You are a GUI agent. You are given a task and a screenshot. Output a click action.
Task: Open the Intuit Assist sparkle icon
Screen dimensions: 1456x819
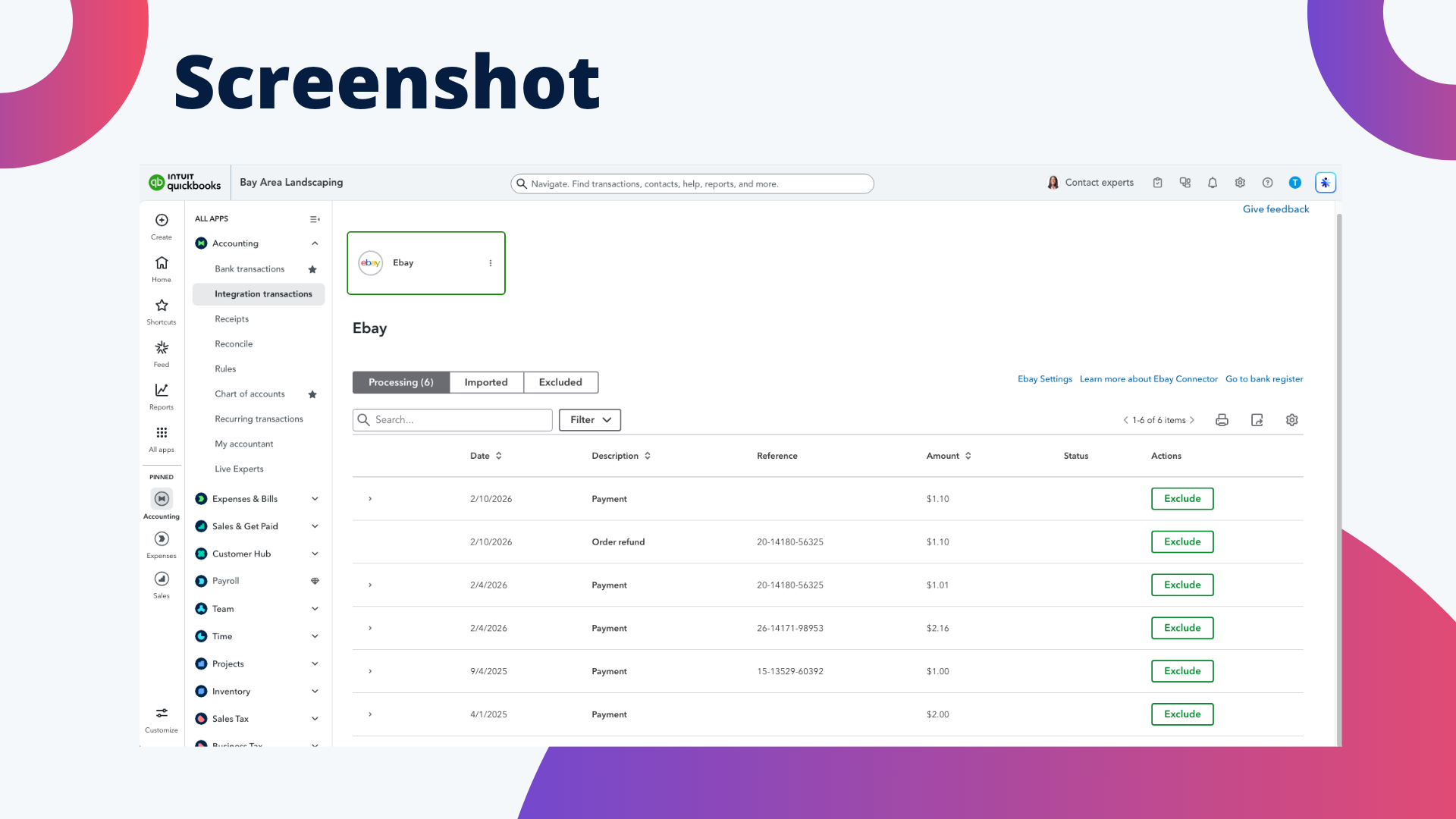pos(1326,183)
